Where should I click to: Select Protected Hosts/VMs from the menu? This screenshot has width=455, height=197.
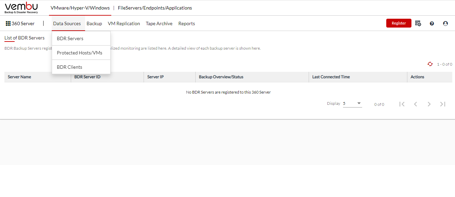(x=81, y=53)
